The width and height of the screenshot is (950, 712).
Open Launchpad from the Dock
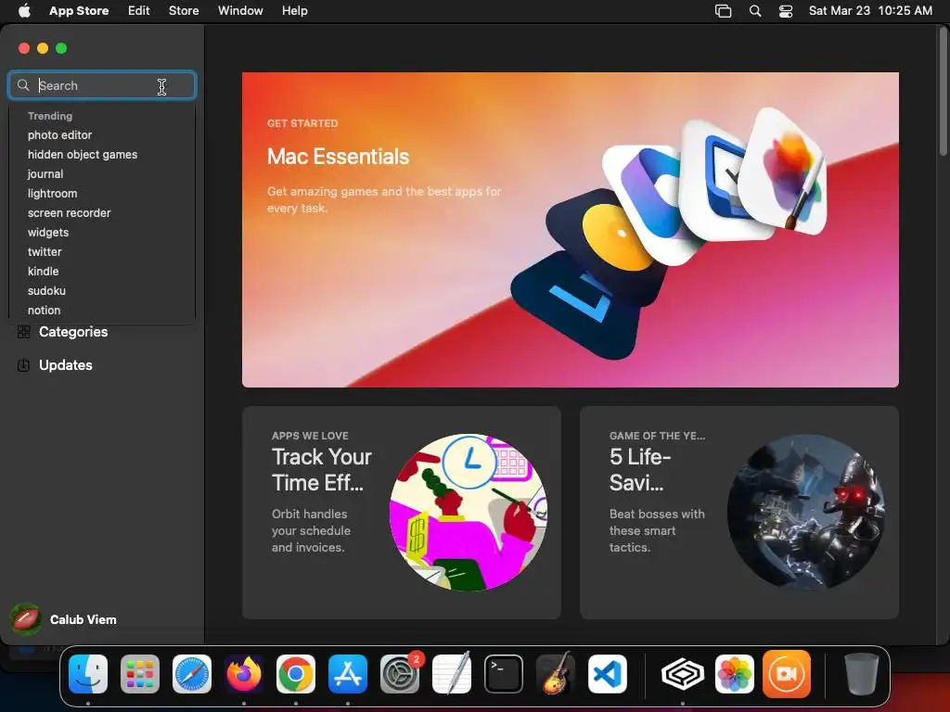tap(140, 674)
